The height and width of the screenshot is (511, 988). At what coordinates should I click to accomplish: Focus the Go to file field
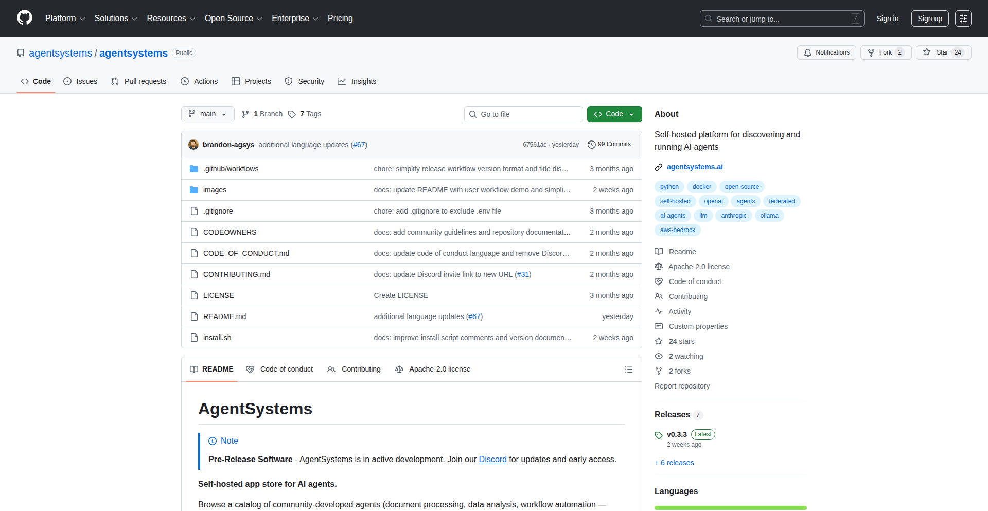523,114
